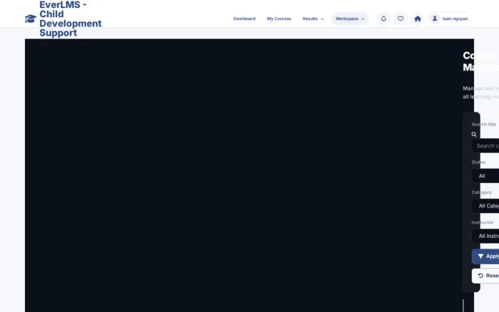This screenshot has height=312, width=499.
Task: Open the All Categories dropdown
Action: (x=485, y=206)
